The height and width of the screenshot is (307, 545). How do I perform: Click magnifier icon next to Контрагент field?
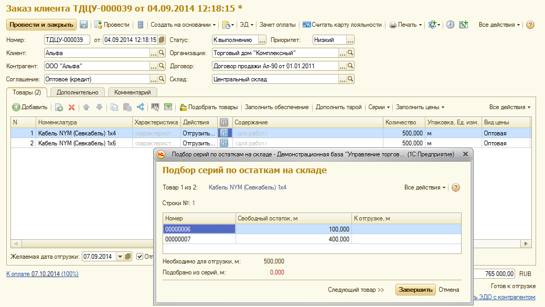tap(162, 66)
